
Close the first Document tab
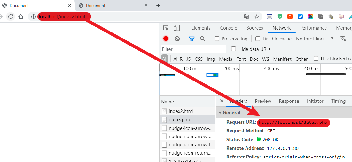point(70,6)
